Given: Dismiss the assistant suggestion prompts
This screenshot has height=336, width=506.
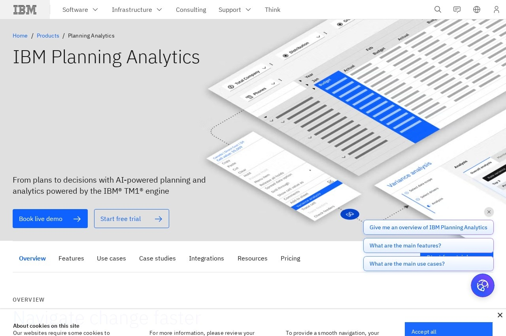Looking at the screenshot, I should pyautogui.click(x=489, y=212).
